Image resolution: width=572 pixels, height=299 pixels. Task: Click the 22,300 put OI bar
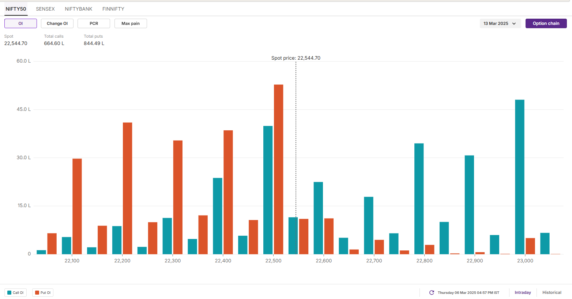[x=178, y=197]
